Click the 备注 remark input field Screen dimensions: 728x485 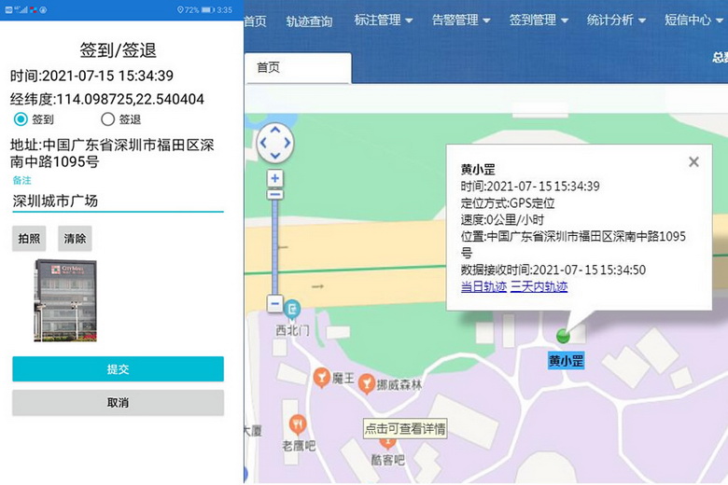118,201
